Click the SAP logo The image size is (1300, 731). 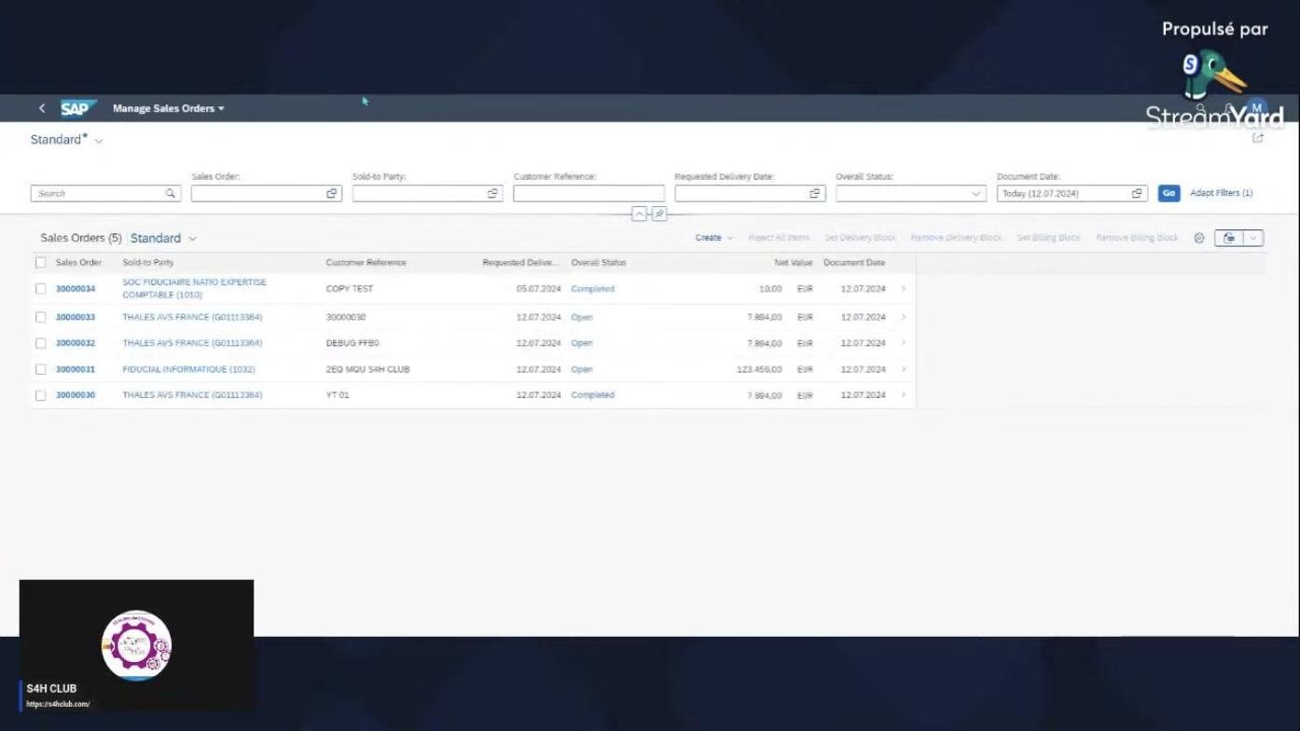click(78, 108)
